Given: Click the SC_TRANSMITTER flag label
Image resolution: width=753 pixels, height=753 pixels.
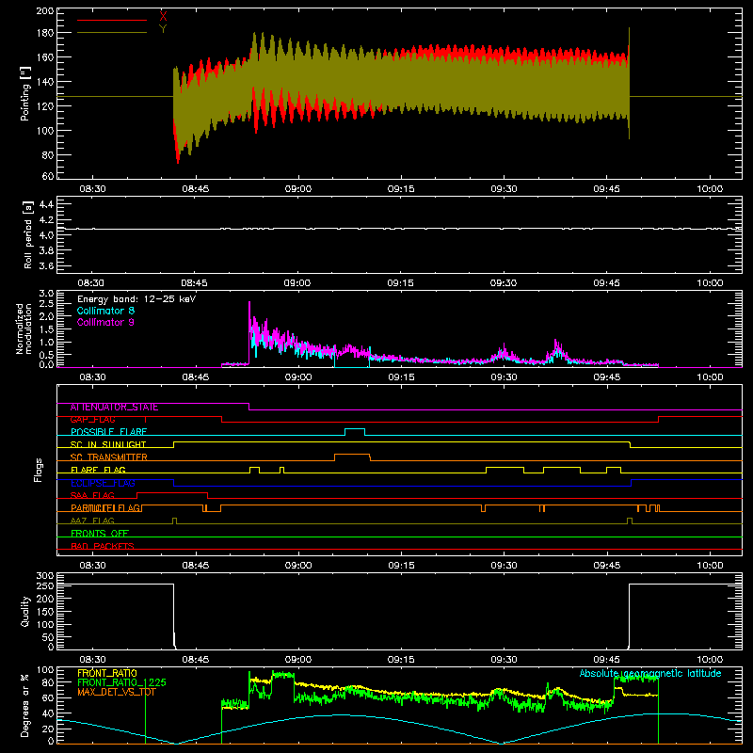Looking at the screenshot, I should point(108,457).
